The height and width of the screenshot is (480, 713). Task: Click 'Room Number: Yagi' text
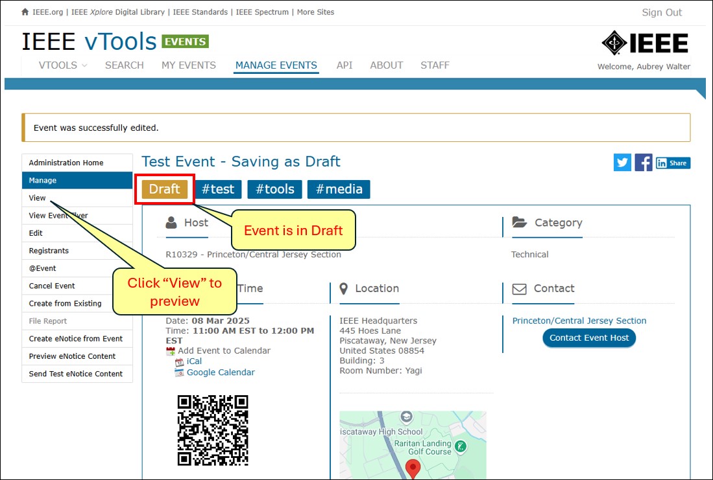click(x=381, y=371)
